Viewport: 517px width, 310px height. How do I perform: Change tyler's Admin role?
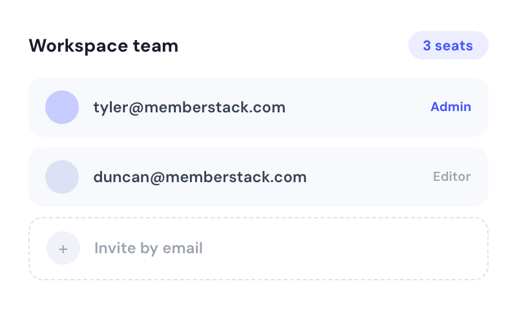coord(450,107)
